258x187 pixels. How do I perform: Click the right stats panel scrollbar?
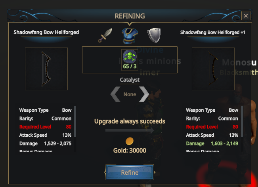coord(242,121)
